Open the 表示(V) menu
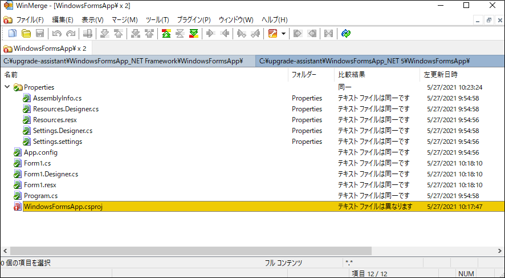Screen dimensions: 505x278 [x=92, y=19]
